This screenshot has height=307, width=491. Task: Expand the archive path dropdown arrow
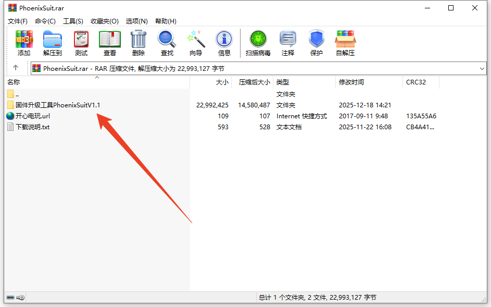(x=482, y=68)
